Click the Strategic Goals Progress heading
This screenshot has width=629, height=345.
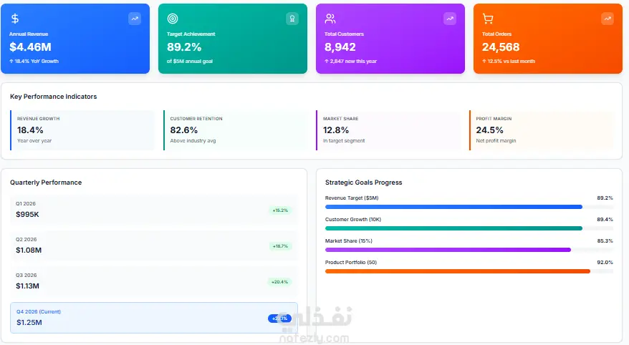363,183
